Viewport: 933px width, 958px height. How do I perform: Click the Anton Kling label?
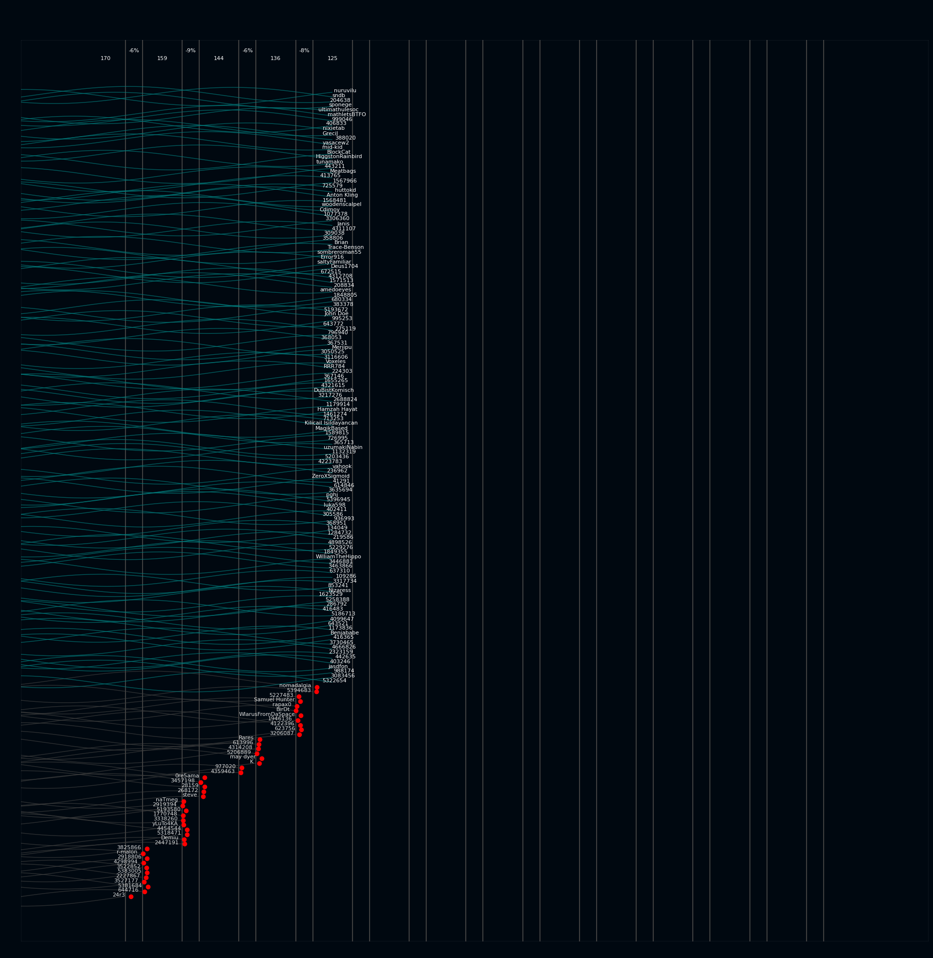click(x=342, y=195)
